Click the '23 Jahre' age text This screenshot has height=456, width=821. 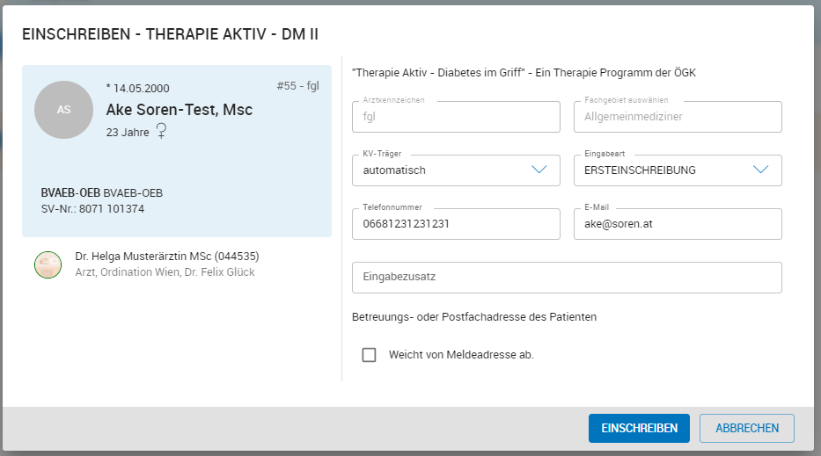tap(128, 133)
